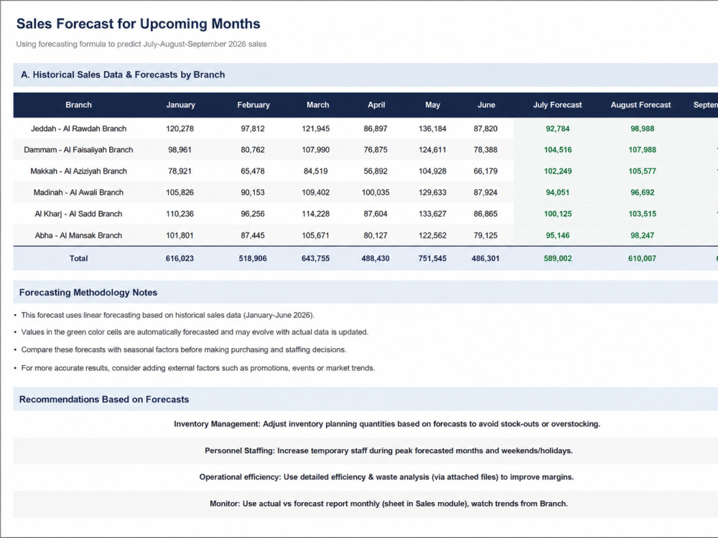Click Dammam June value 78,388
The image size is (718, 538).
485,150
